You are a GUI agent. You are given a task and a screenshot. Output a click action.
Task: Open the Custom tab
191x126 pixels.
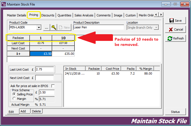pyautogui.click(x=130, y=15)
